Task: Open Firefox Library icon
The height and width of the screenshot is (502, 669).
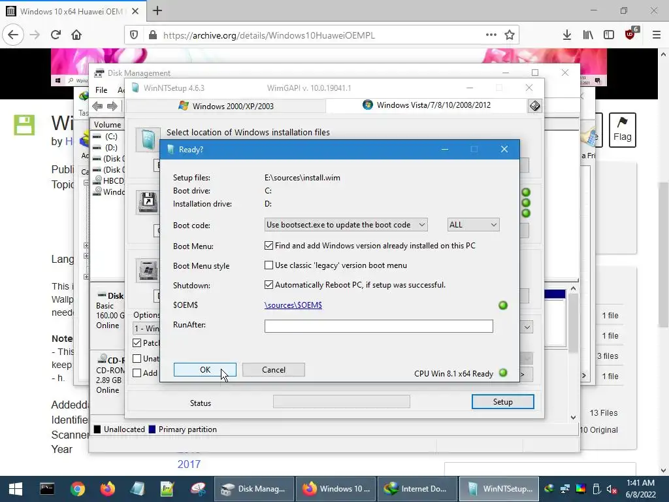Action: click(588, 35)
